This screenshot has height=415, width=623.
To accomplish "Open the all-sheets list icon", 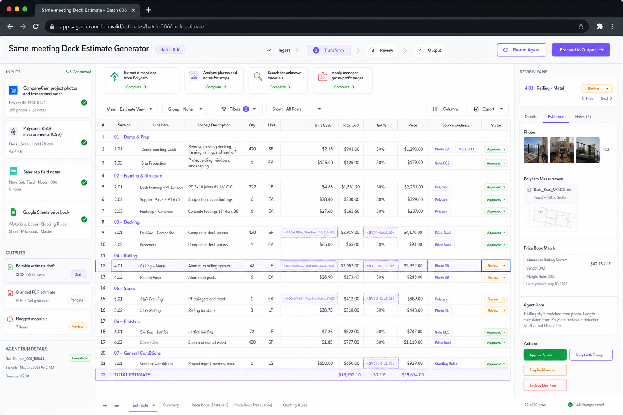I will coord(117,405).
